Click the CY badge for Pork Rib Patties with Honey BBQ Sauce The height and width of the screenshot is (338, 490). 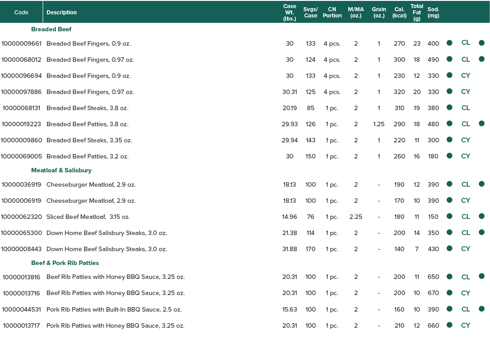tap(466, 325)
